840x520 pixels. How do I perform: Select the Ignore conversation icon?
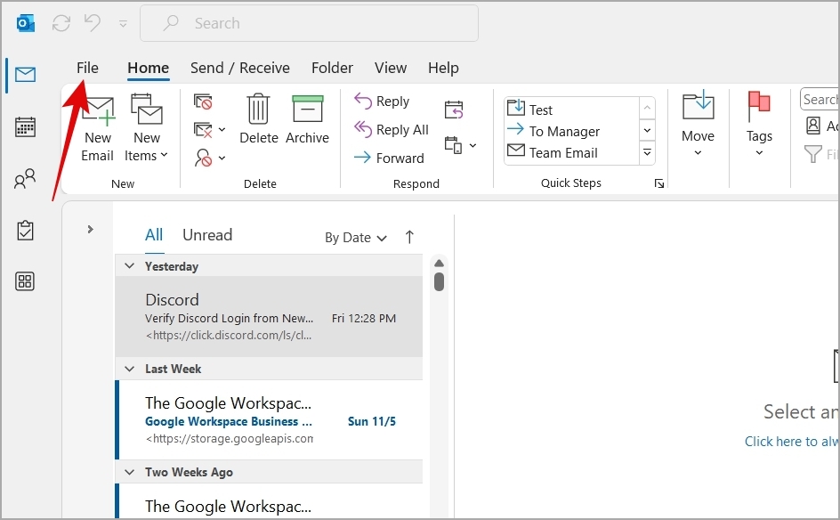pyautogui.click(x=205, y=101)
